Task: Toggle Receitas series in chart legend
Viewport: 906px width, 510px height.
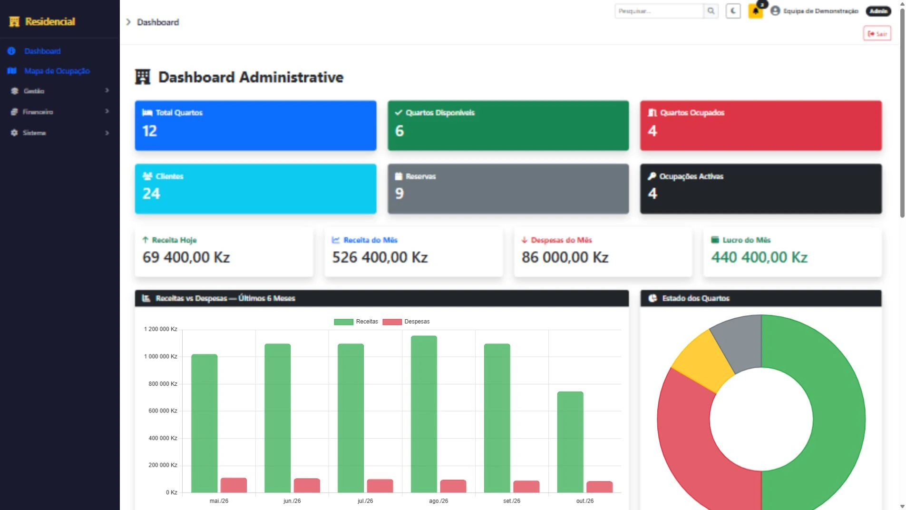Action: 356,322
